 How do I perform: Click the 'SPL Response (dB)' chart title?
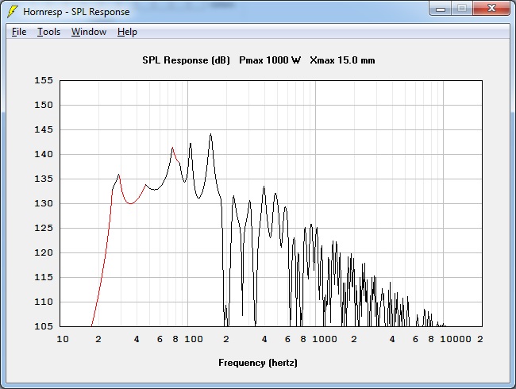coord(186,60)
